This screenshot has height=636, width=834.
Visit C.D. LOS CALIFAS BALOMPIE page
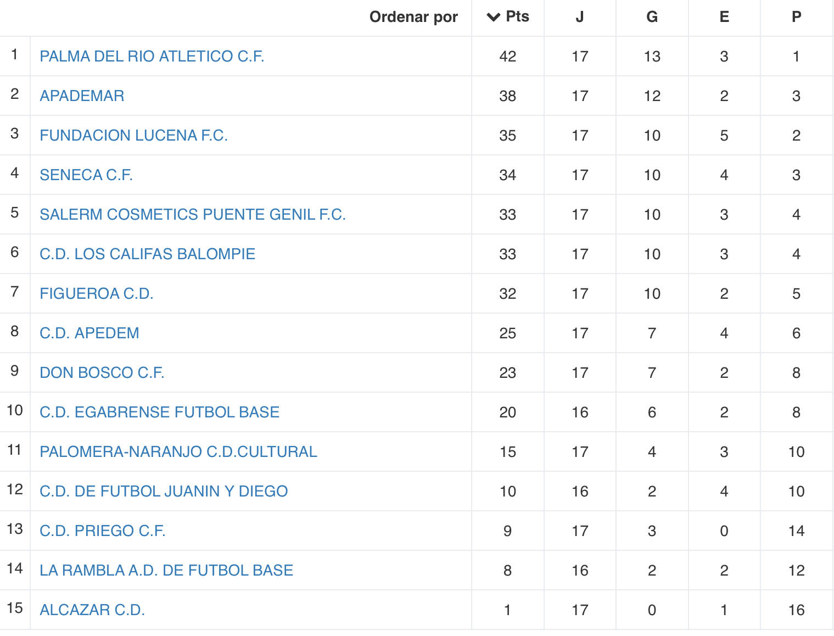[148, 254]
